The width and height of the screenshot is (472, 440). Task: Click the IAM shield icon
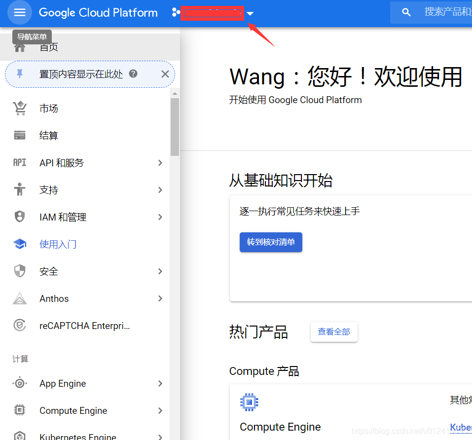tap(20, 217)
